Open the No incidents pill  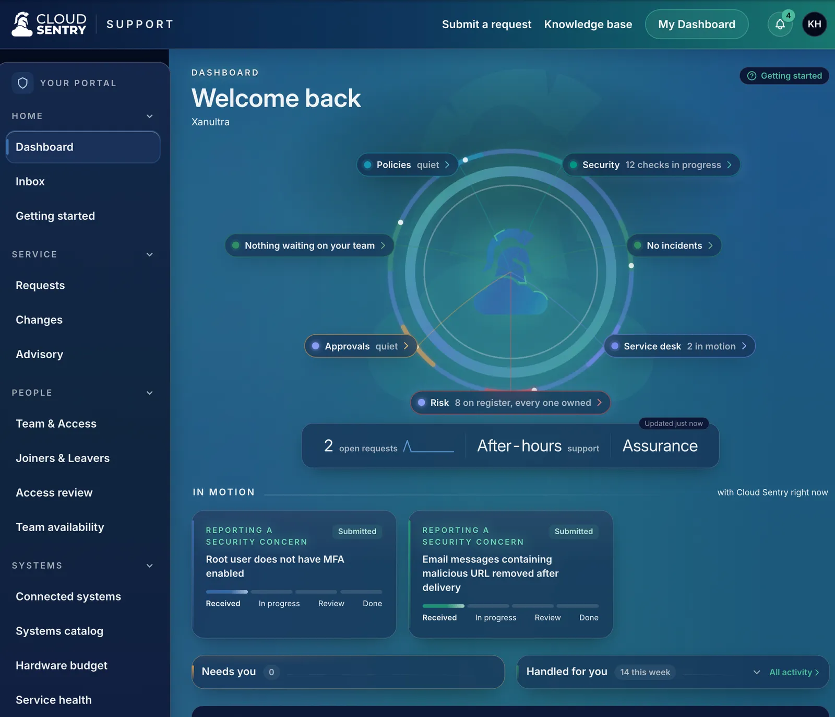(674, 245)
